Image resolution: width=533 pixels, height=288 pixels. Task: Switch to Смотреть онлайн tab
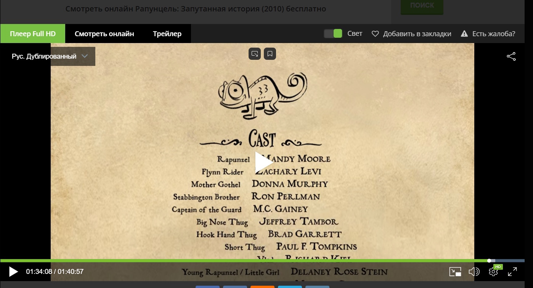pyautogui.click(x=104, y=34)
